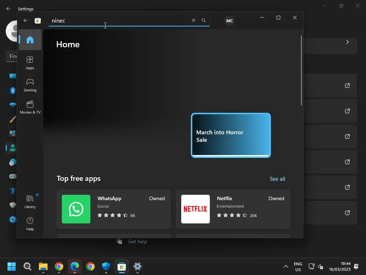The image size is (366, 275).
Task: Select Windows Update icon in Settings sidebar
Action: pyautogui.click(x=13, y=219)
